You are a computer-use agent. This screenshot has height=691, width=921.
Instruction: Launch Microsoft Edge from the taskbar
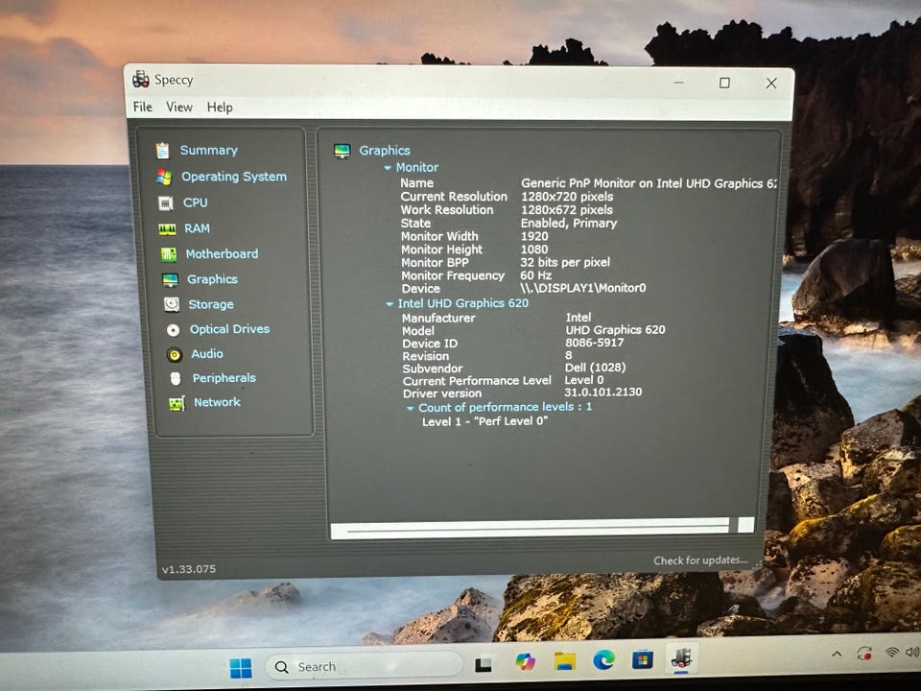pos(603,660)
